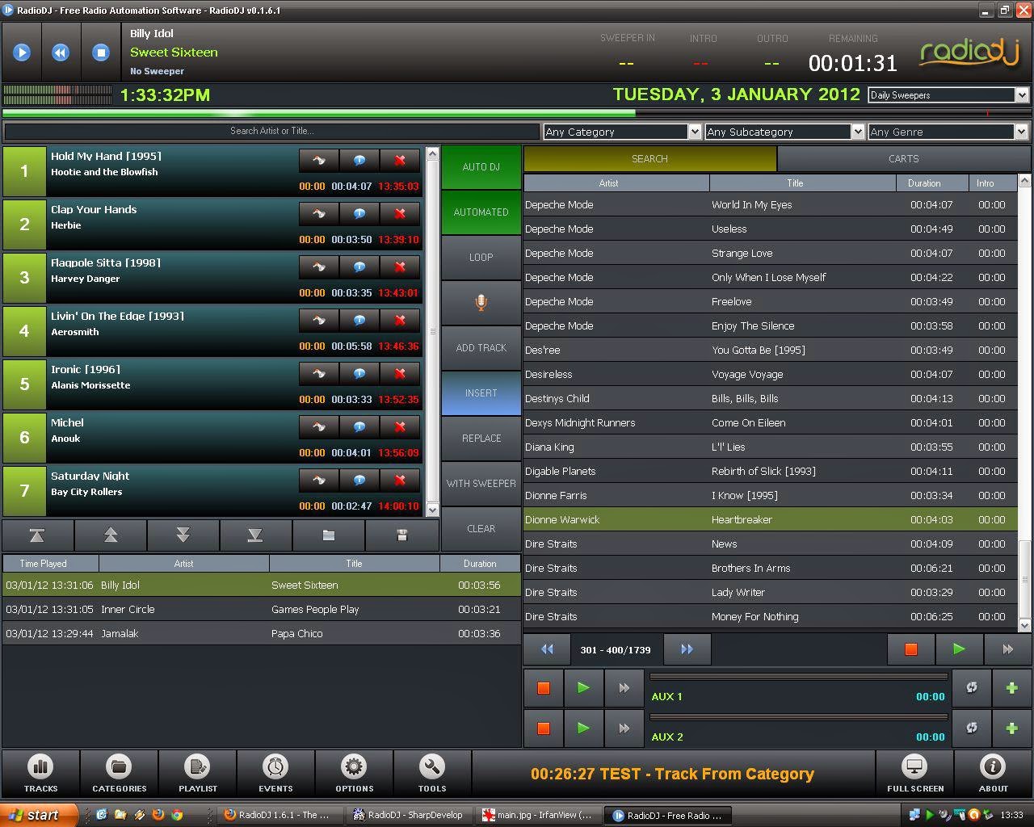The image size is (1034, 827).
Task: Switch to the SEARCH tab
Action: (x=649, y=159)
